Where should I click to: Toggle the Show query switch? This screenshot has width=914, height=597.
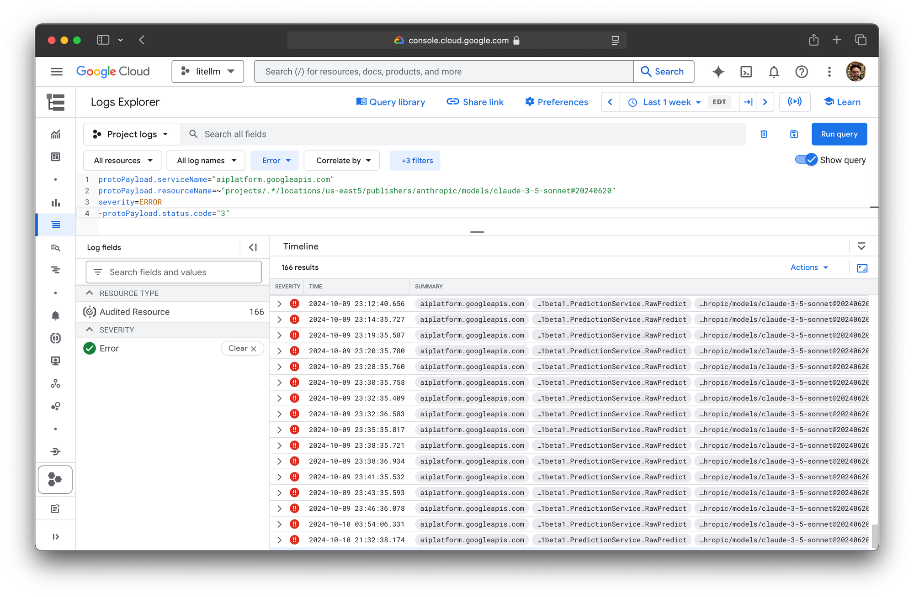806,160
